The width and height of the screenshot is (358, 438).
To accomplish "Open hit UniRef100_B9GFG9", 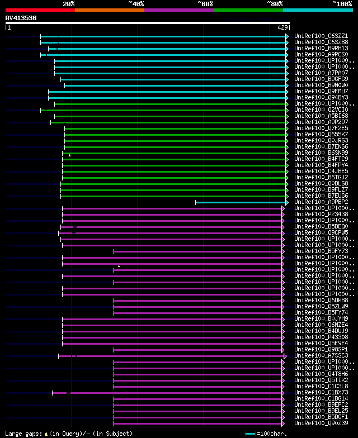I will click(321, 79).
